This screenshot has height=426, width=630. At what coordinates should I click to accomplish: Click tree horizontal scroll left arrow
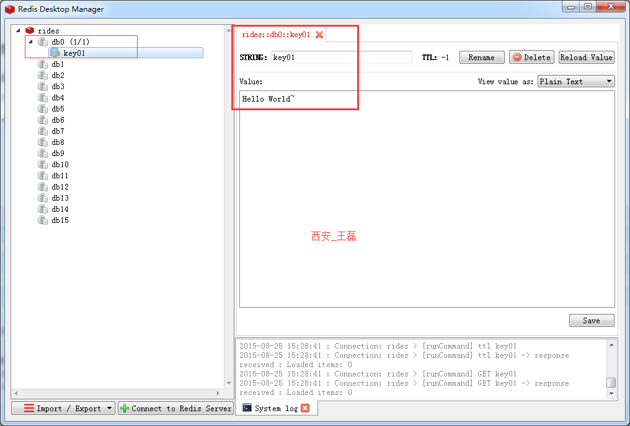point(16,394)
